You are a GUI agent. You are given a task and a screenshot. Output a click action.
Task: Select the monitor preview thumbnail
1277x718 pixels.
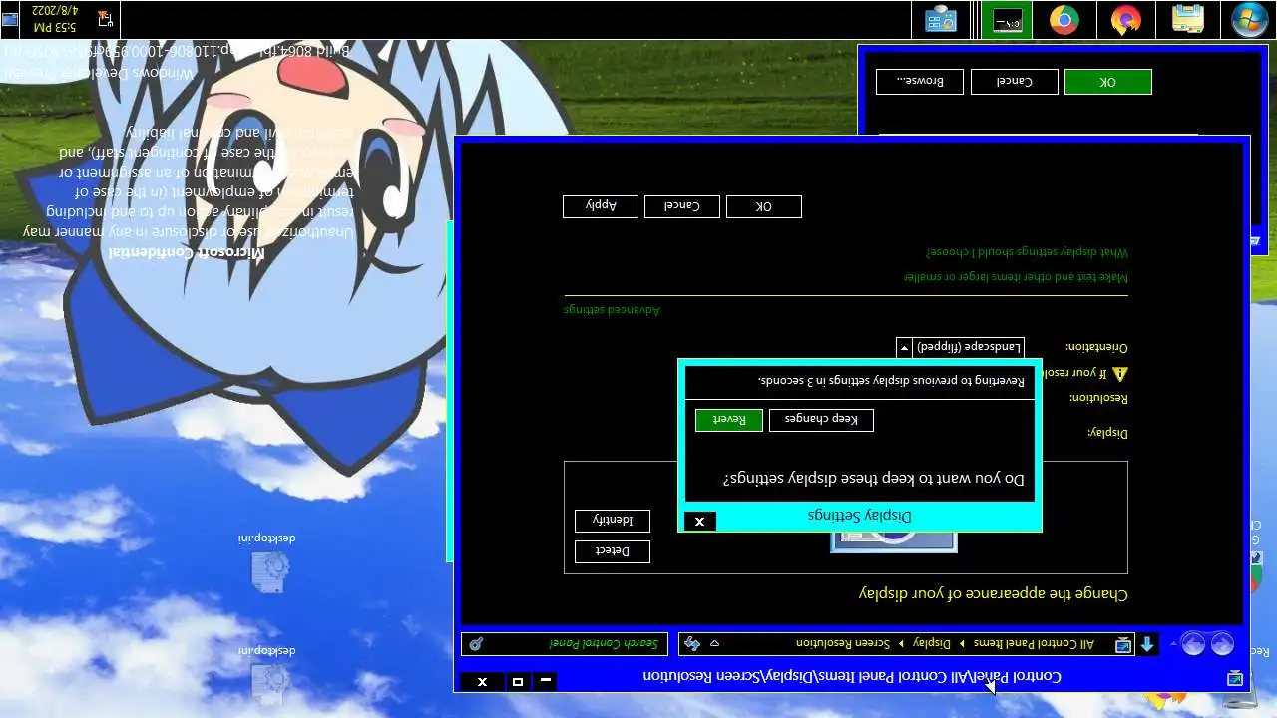(894, 541)
